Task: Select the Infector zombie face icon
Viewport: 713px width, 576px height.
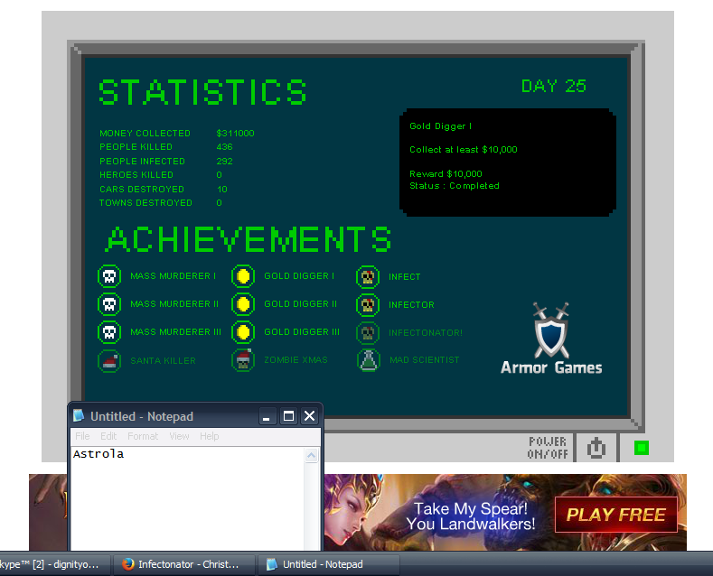Action: pos(368,305)
